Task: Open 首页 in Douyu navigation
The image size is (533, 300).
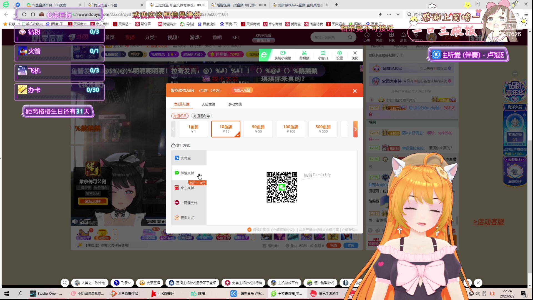Action: 110,37
